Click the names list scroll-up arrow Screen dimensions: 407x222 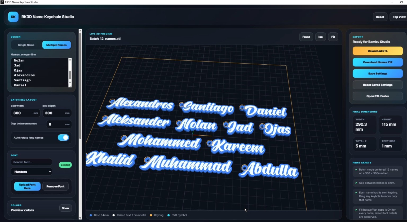tap(70, 60)
